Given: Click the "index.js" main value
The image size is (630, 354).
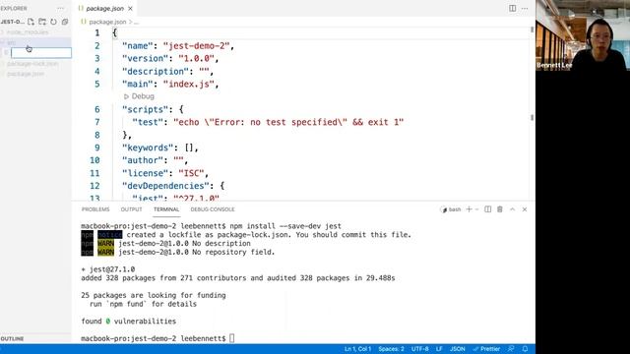Looking at the screenshot, I should tap(188, 84).
